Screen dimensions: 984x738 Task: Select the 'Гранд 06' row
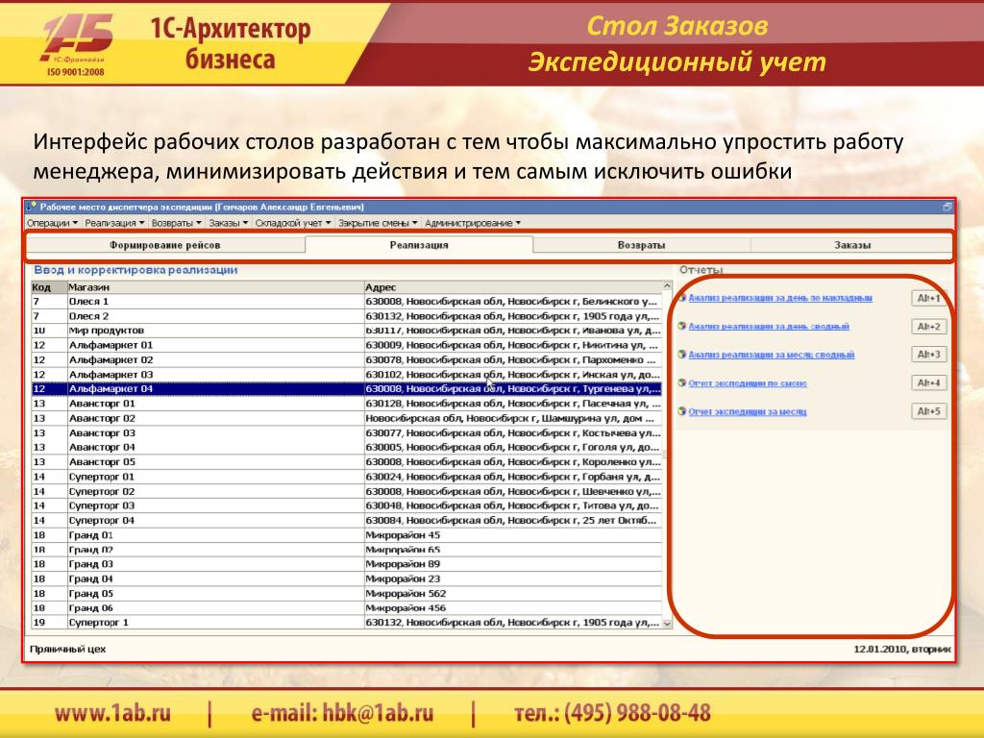tap(346, 608)
